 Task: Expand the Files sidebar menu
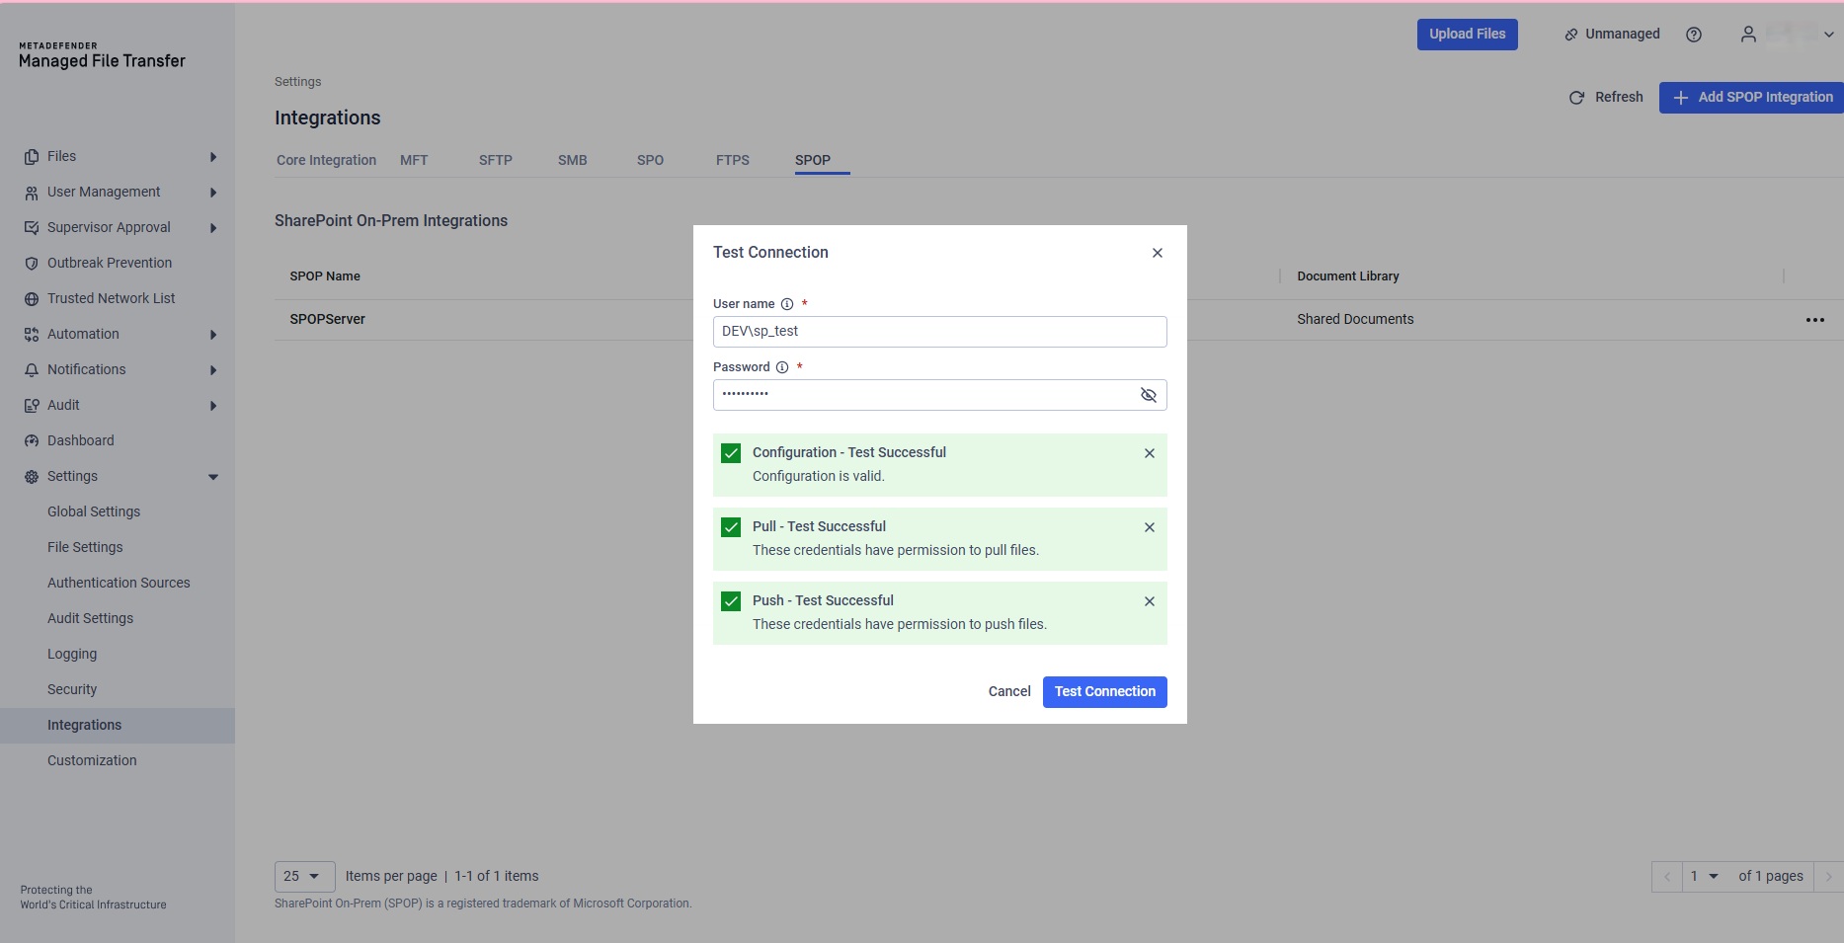coord(213,157)
